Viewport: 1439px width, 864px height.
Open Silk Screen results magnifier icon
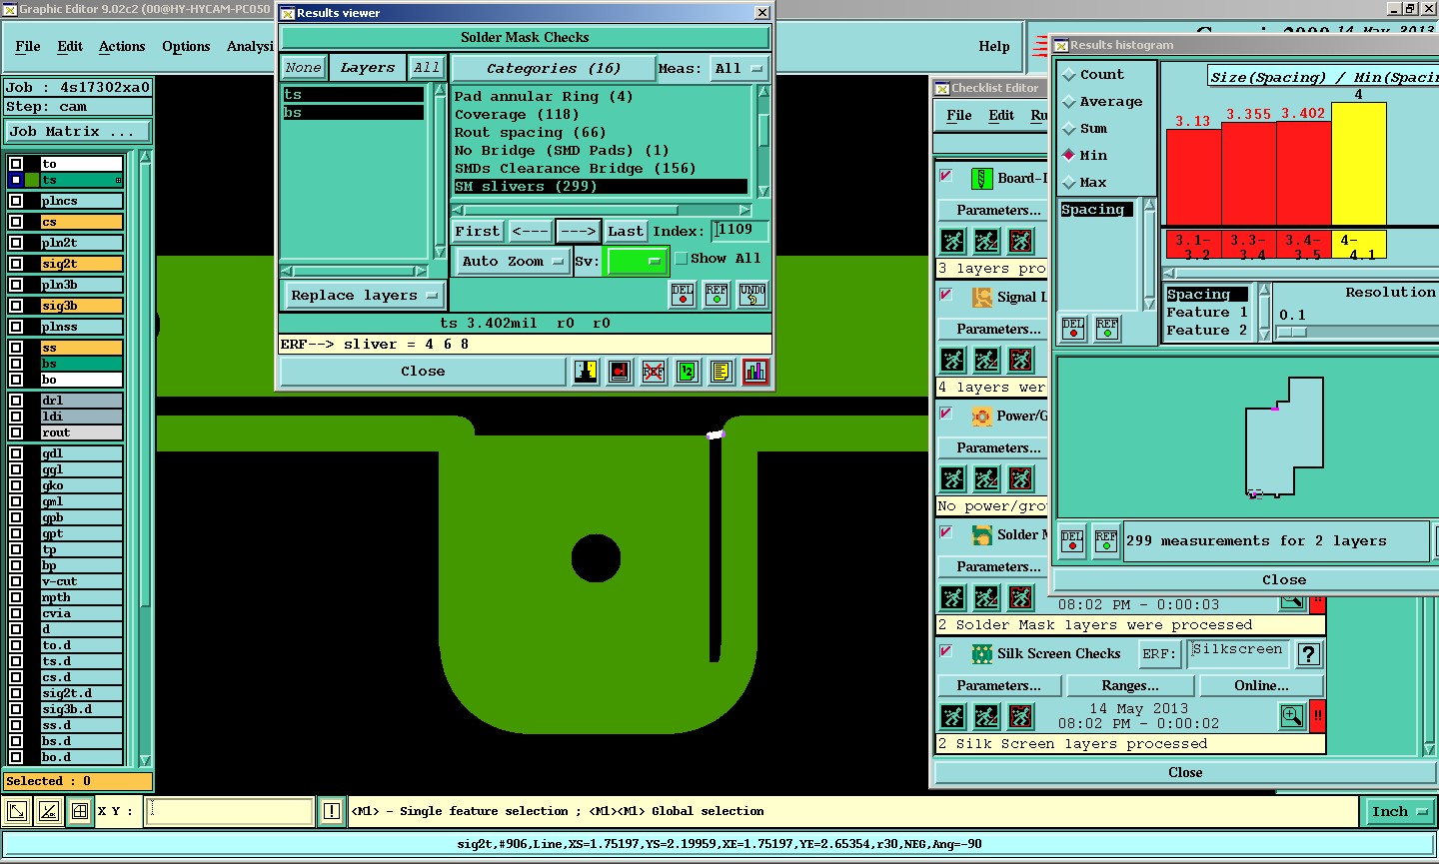coord(1292,716)
